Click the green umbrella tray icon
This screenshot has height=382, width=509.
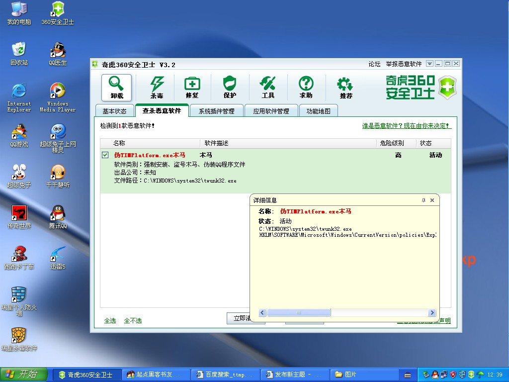[x=481, y=375]
